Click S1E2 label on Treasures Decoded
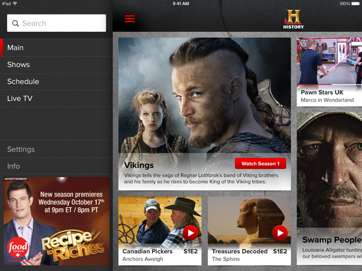Viewport: 362px width, 271px height. point(280,251)
